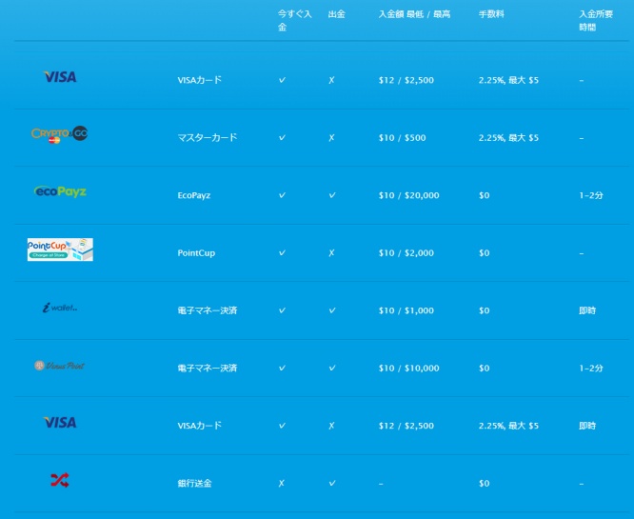Click $0 fee in 銀行送金 row

point(484,483)
